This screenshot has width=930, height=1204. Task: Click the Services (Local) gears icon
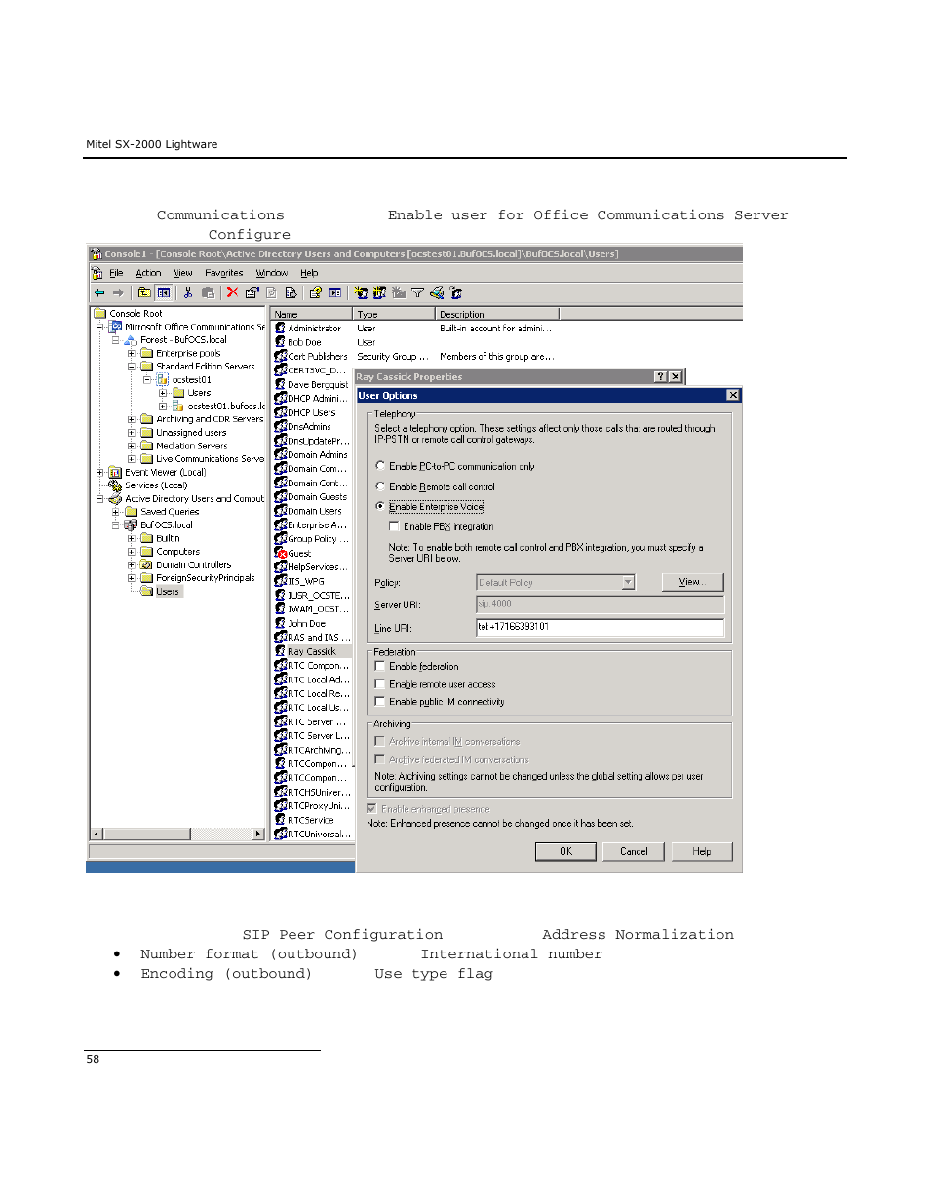click(115, 485)
